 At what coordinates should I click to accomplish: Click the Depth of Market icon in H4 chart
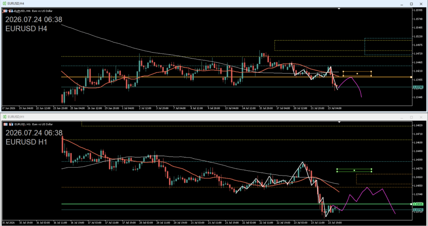(11, 11)
